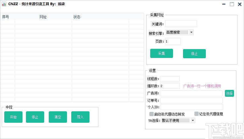Click the 默认不使用 combo box value
The width and height of the screenshot is (244, 139).
click(176, 120)
